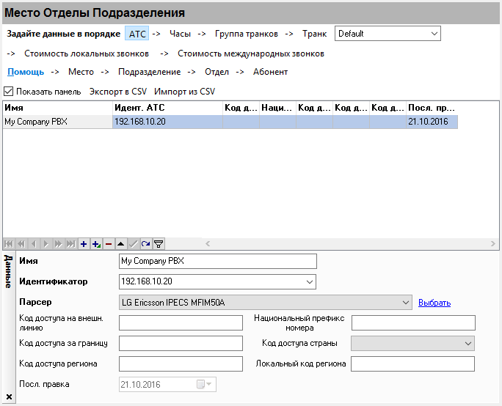502x406 pixels.
Task: Go to last record in navigator
Action: click(x=71, y=244)
